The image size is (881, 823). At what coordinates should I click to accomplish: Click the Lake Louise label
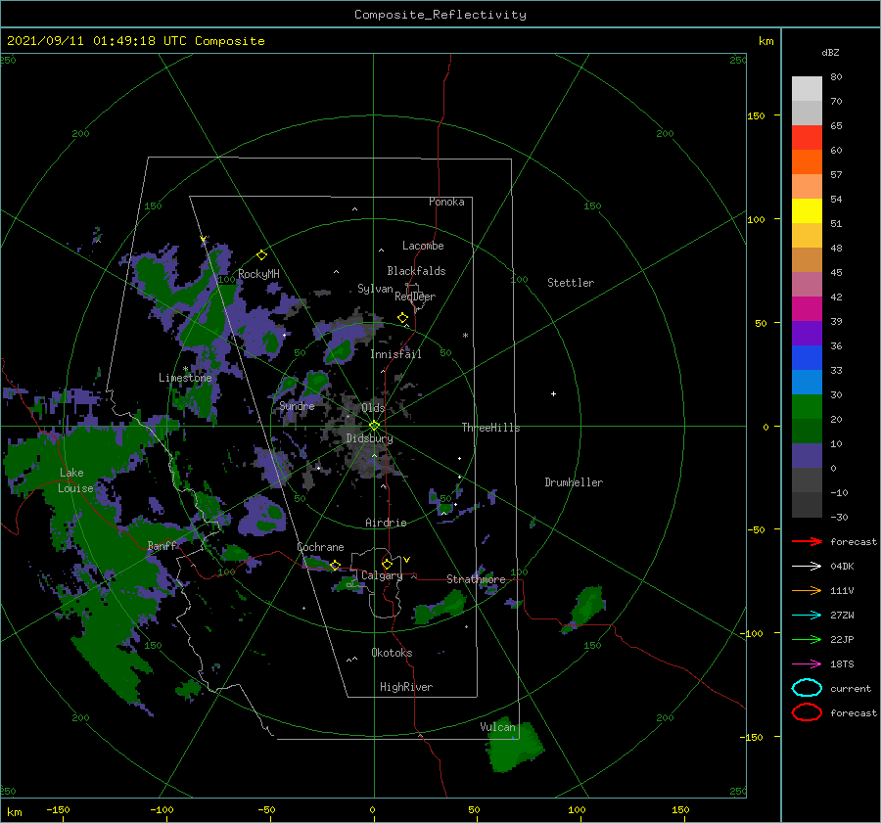[x=75, y=480]
